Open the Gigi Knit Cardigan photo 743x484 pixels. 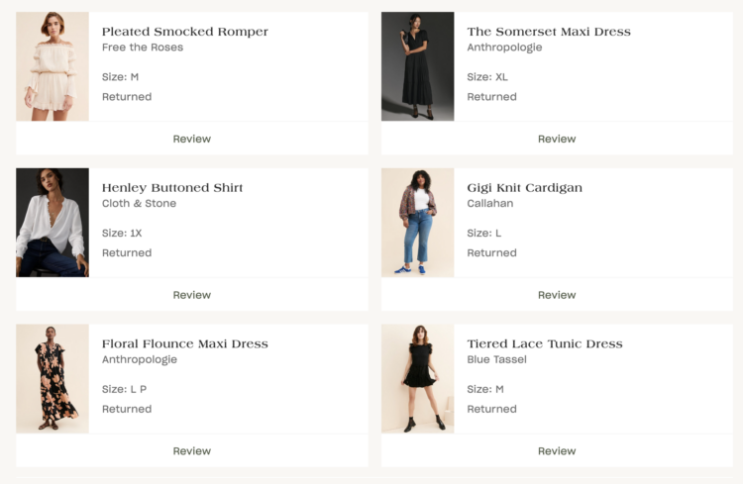point(418,223)
